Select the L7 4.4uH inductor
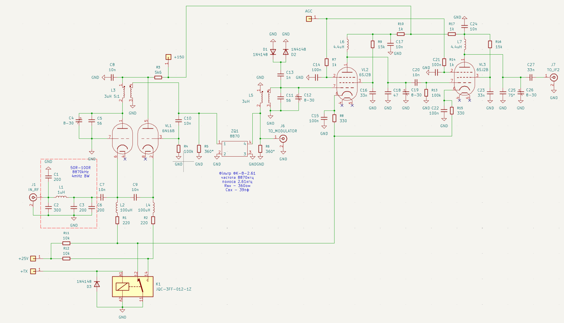 [464, 44]
